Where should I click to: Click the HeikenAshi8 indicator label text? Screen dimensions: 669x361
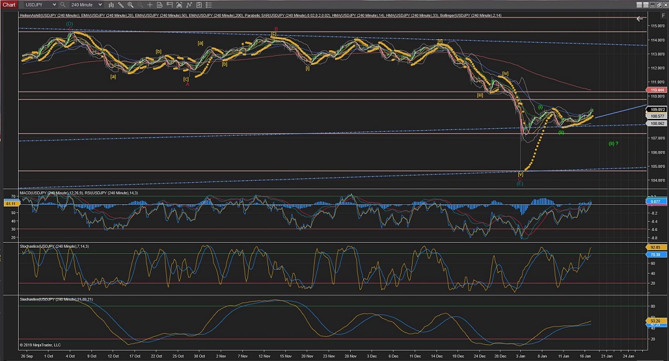pos(50,15)
